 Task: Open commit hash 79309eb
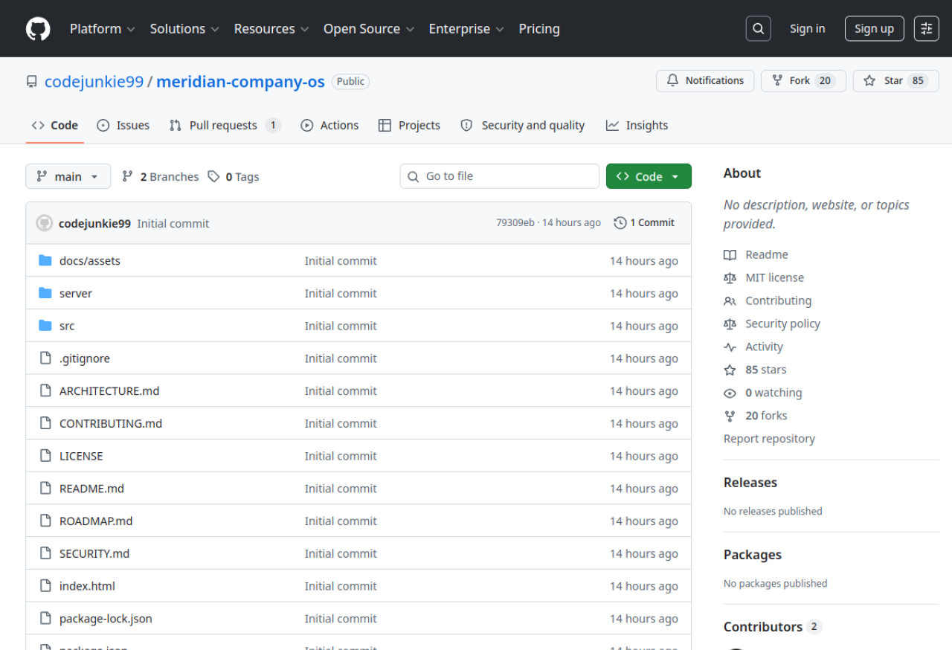[x=515, y=223]
